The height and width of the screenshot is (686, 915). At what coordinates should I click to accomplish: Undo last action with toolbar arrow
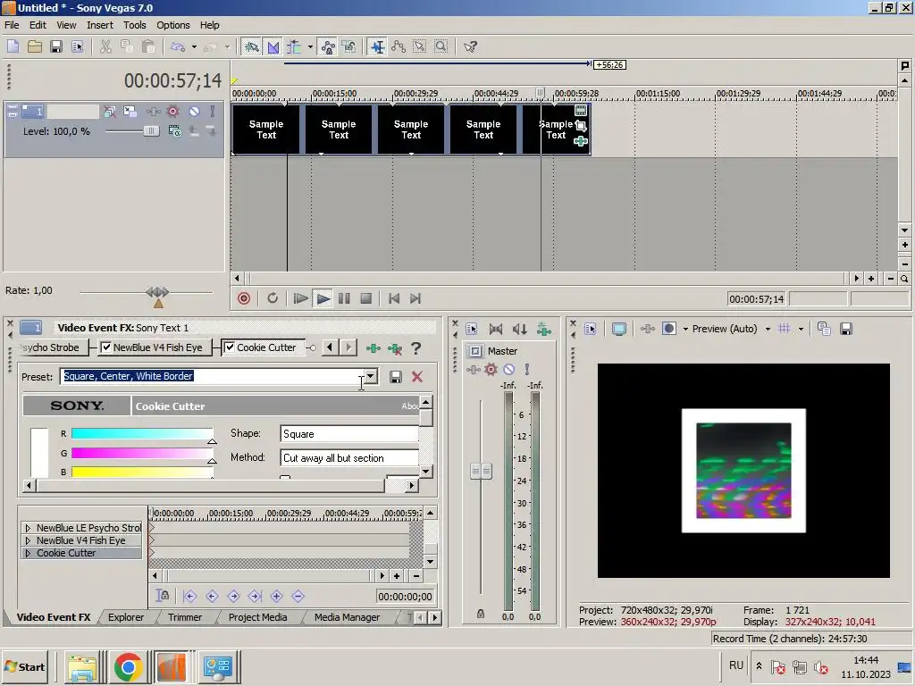(178, 46)
